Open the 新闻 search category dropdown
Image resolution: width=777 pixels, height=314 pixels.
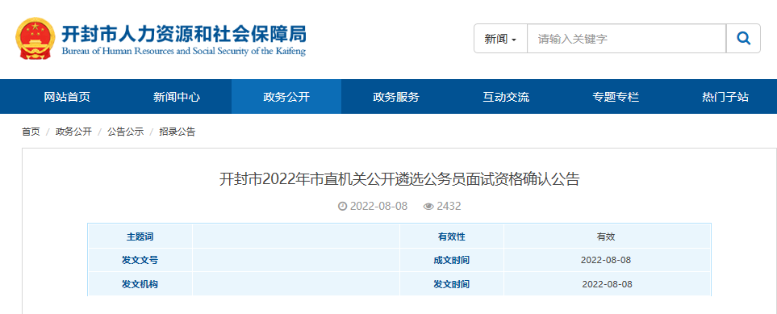click(x=500, y=38)
